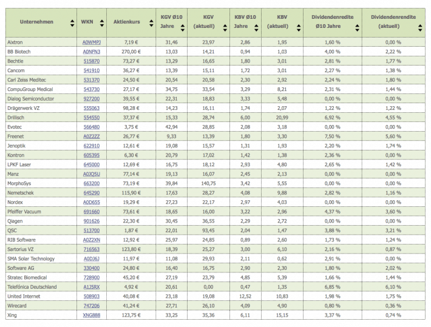Open WKN link 513700 for QSC
This screenshot has width=431, height=327.
[x=92, y=231]
